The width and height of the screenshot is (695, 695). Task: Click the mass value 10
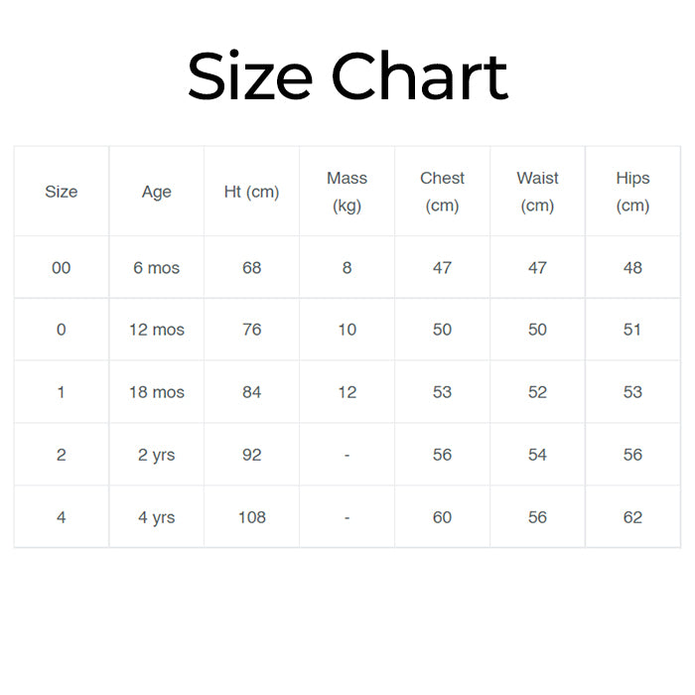point(347,330)
